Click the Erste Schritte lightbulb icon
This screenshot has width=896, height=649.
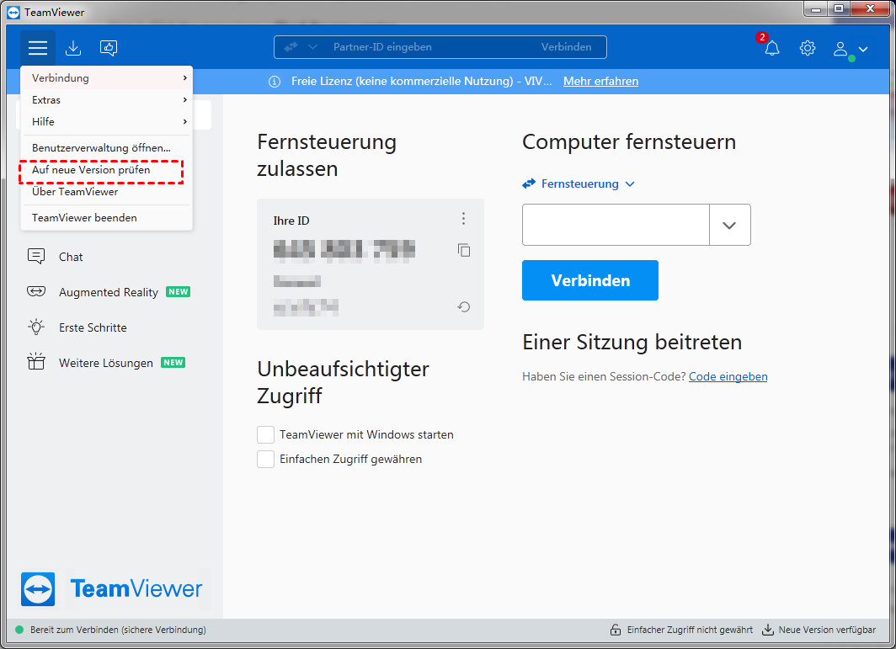(36, 327)
